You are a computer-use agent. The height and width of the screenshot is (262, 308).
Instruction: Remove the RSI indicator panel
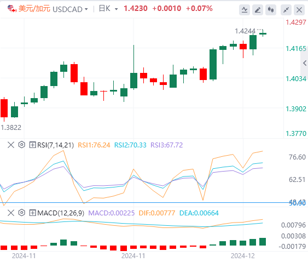[11, 145]
